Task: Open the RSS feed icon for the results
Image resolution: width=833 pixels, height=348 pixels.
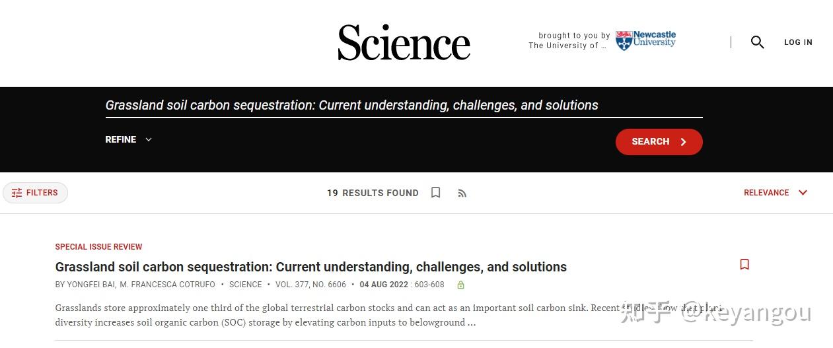Action: point(462,193)
